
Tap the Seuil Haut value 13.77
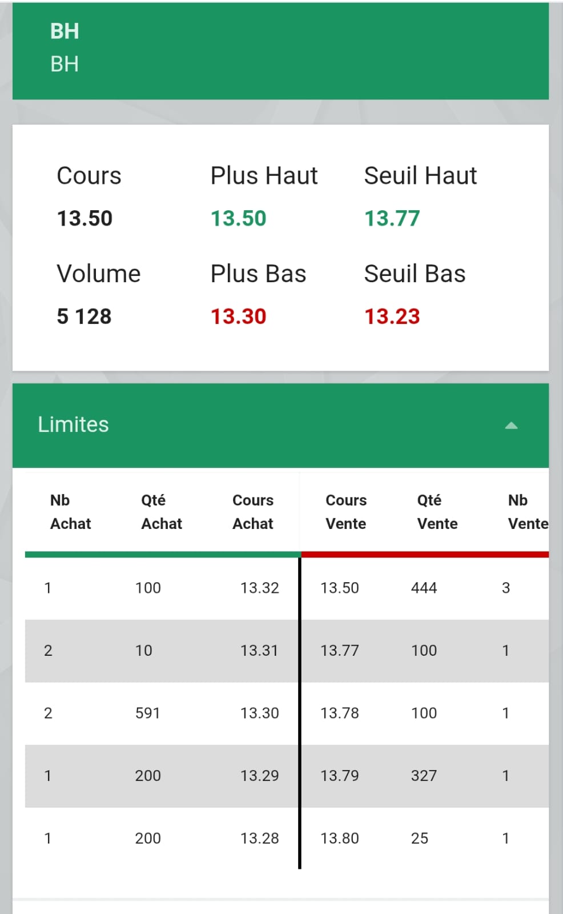(392, 218)
